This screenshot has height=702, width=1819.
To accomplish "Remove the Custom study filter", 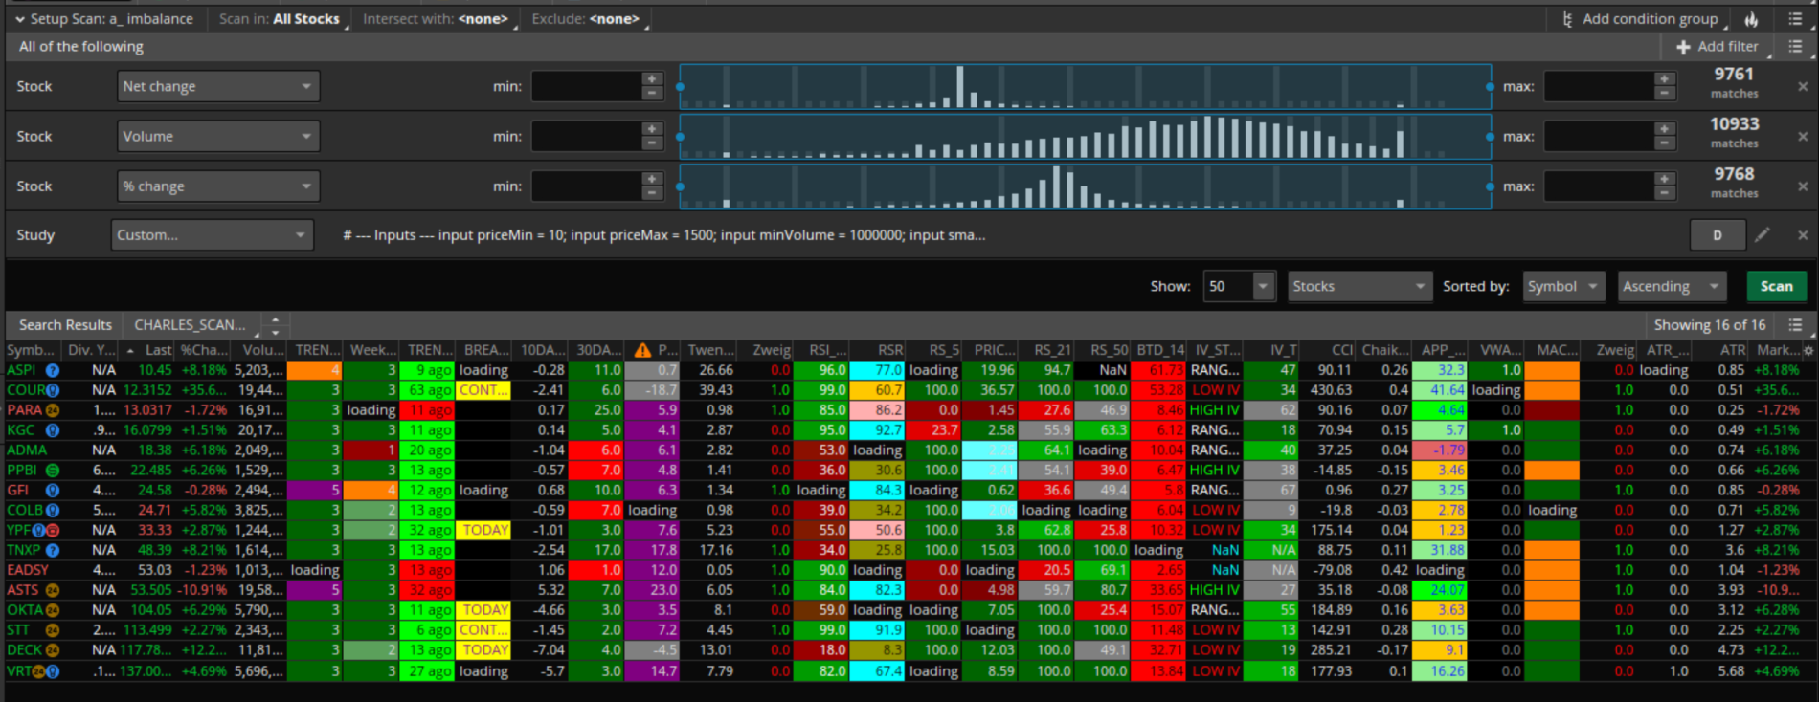I will coord(1803,235).
